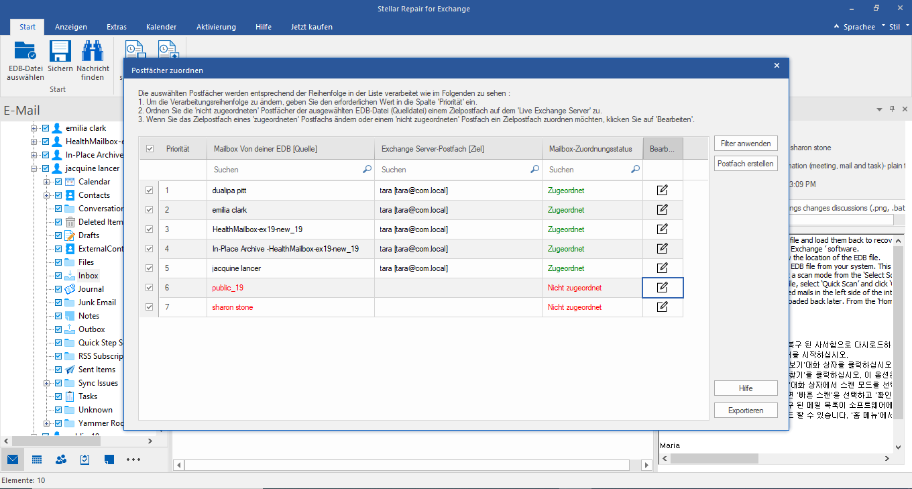Toggle the select-all checkbox in table header
Viewport: 912px width, 489px height.
pos(150,149)
